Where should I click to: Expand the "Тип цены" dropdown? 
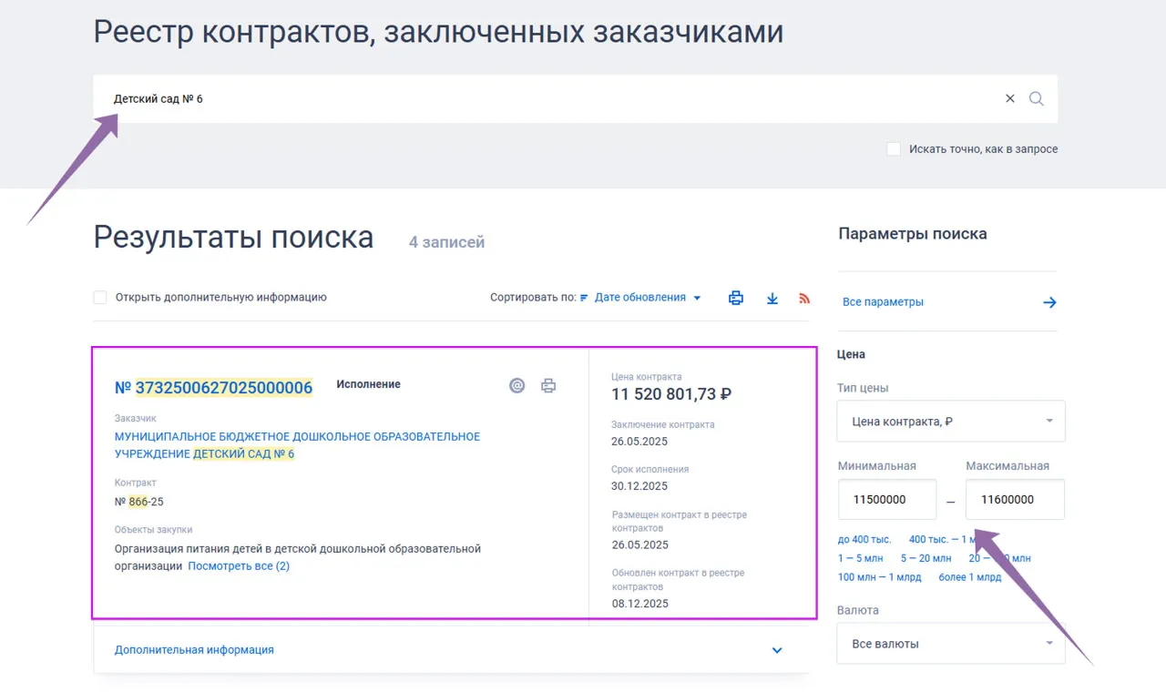point(950,422)
